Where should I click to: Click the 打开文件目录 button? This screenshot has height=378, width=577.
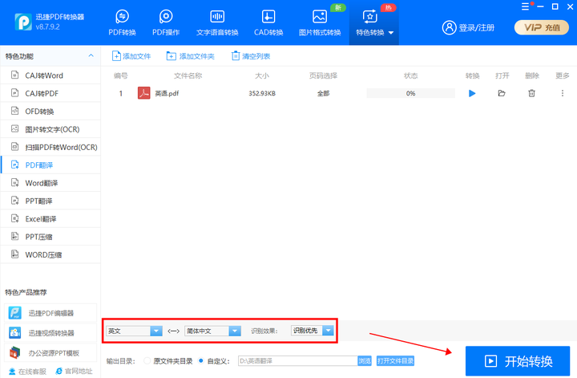point(395,360)
